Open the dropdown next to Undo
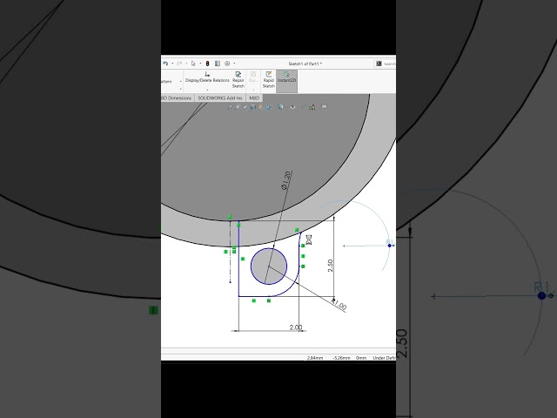557x418 pixels. tap(172, 64)
